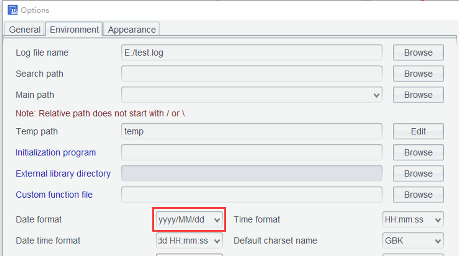Browse for the initialization program
Viewport: 459px width, 256px height.
coord(418,153)
